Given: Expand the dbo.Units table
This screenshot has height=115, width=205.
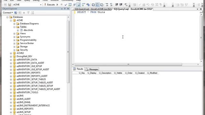Looking at the screenshot, I should click(x=18, y=30).
